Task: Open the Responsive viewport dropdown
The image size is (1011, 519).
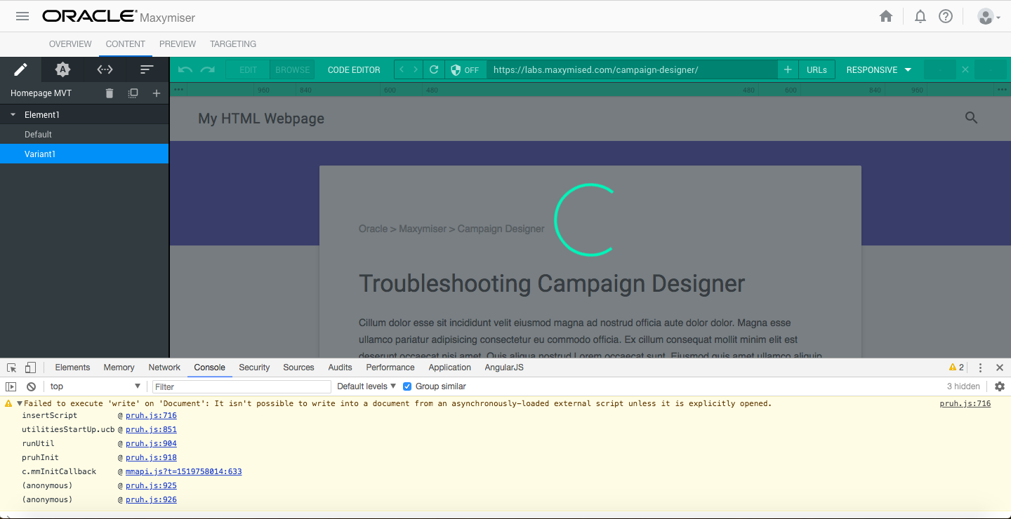Action: (x=878, y=69)
